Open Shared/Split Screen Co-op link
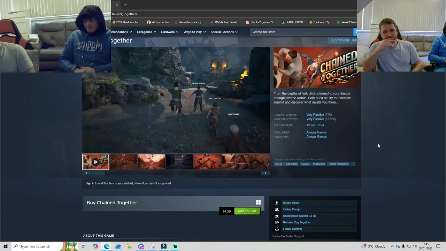 point(300,216)
